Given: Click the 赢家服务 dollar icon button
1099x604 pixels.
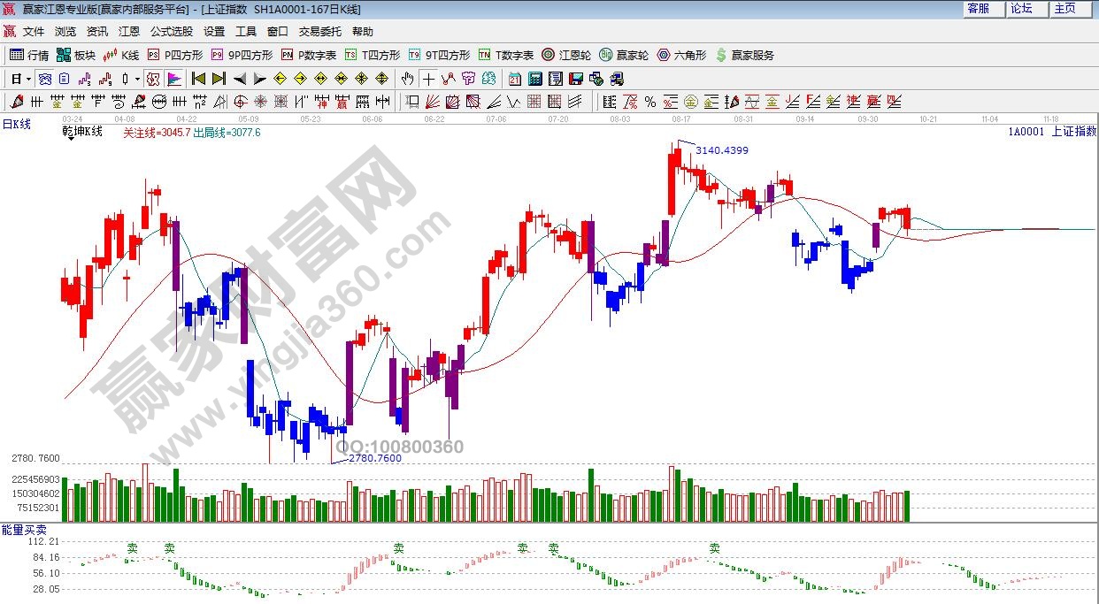Looking at the screenshot, I should [744, 55].
